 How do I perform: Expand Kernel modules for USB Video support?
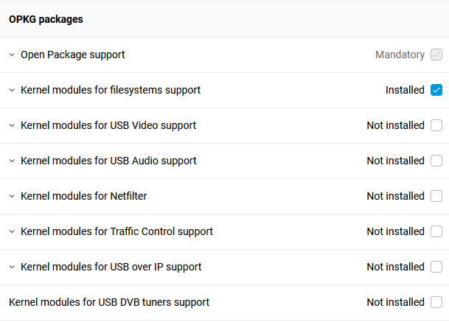pos(12,125)
